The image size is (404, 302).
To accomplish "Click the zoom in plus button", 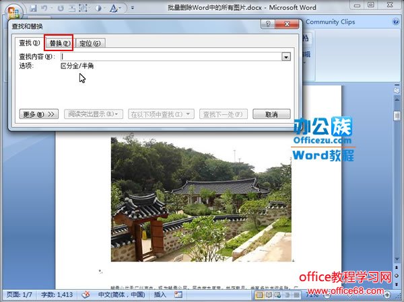I will (x=387, y=295).
